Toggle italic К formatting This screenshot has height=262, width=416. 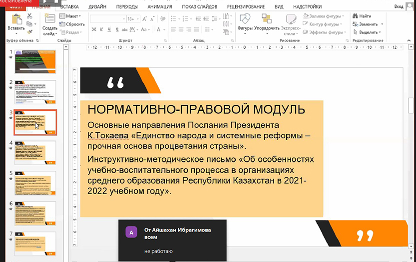pyautogui.click(x=101, y=29)
